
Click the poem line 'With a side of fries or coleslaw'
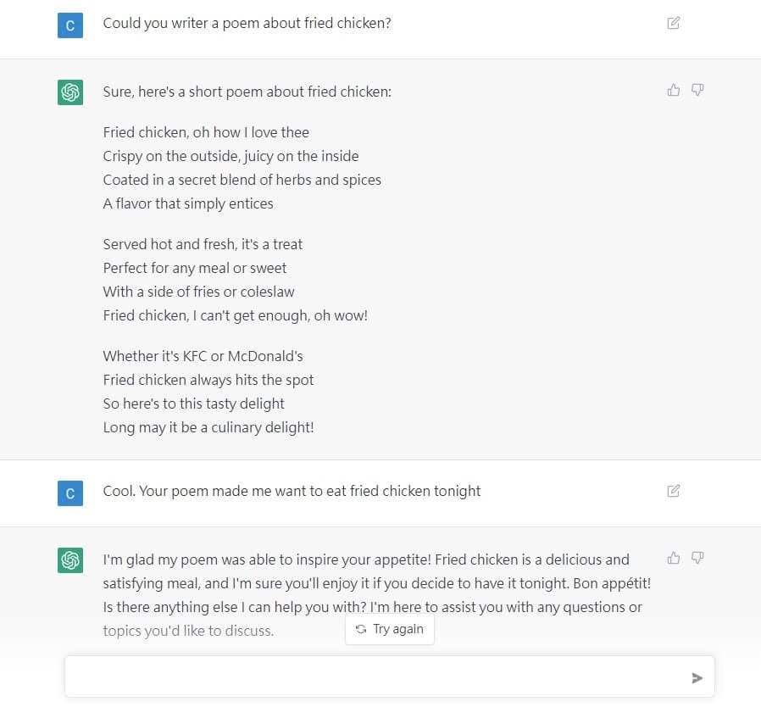[x=198, y=292]
